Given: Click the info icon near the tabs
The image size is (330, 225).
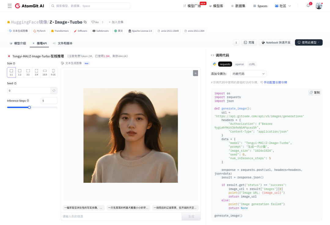Looking at the screenshot, I should (236, 43).
